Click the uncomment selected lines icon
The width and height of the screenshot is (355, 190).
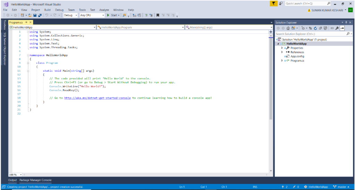pos(151,15)
